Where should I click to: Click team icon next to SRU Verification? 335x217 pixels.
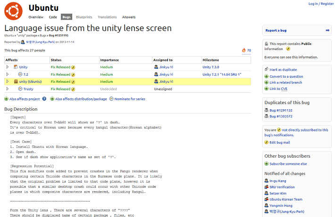tap(267, 187)
